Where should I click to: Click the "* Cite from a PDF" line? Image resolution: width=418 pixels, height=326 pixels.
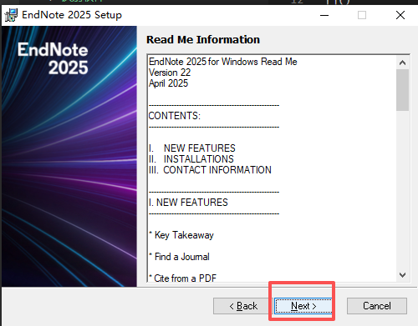point(182,278)
